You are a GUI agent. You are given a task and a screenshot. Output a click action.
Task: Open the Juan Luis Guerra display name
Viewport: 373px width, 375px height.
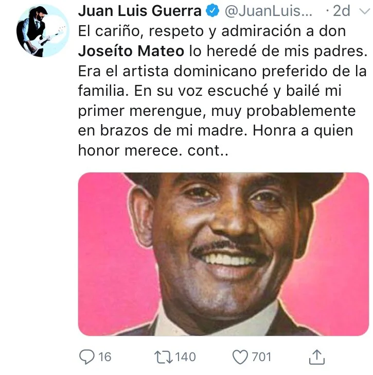coord(140,11)
